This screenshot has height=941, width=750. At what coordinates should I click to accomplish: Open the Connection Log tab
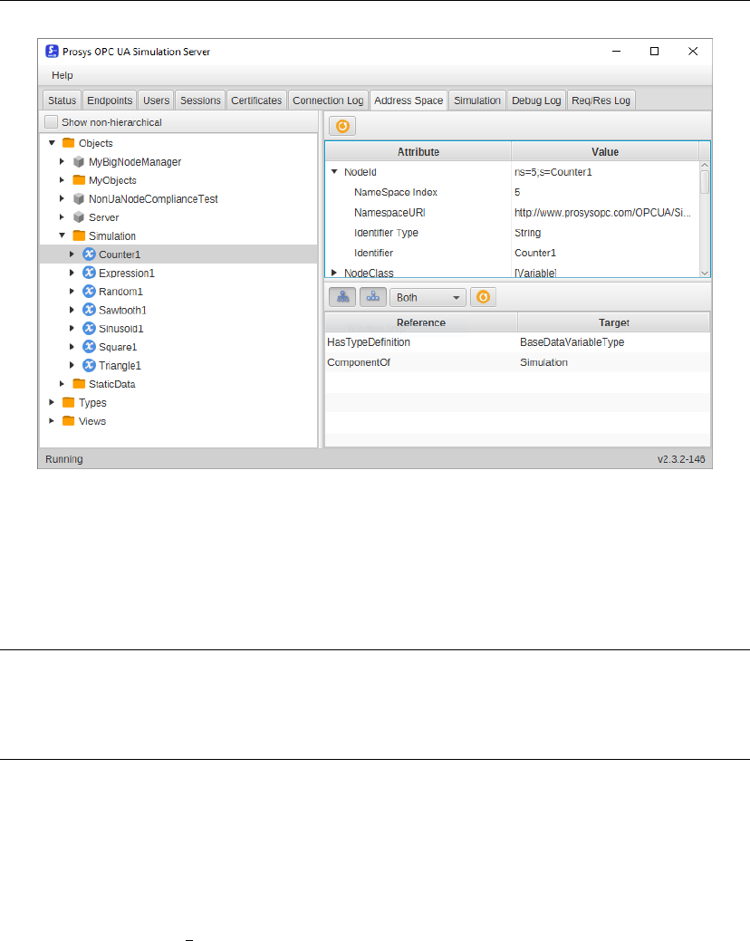tap(328, 101)
